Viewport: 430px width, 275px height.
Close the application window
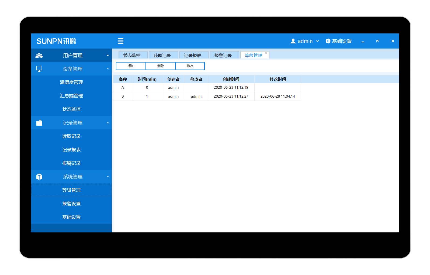click(x=393, y=41)
